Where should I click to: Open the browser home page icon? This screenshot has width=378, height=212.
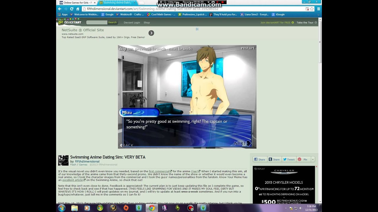point(78,9)
